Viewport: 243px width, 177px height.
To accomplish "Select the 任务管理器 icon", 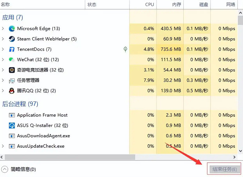I will click(12, 80).
